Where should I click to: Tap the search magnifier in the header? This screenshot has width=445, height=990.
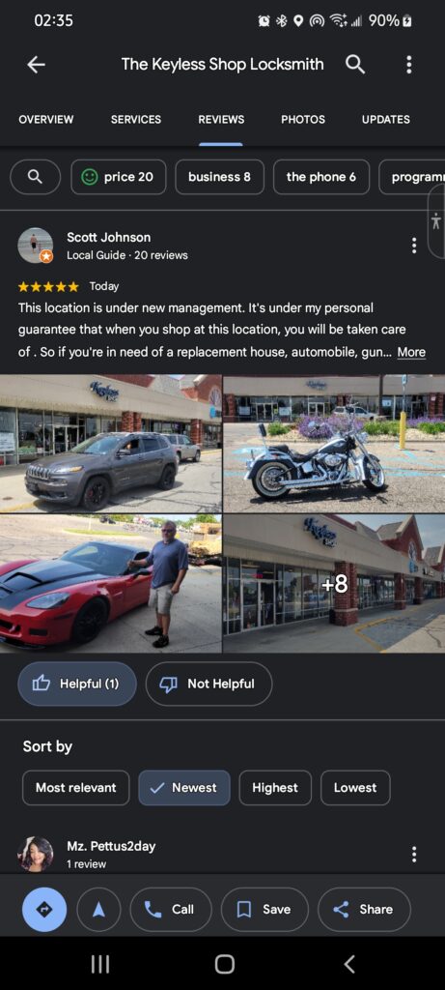(x=355, y=64)
